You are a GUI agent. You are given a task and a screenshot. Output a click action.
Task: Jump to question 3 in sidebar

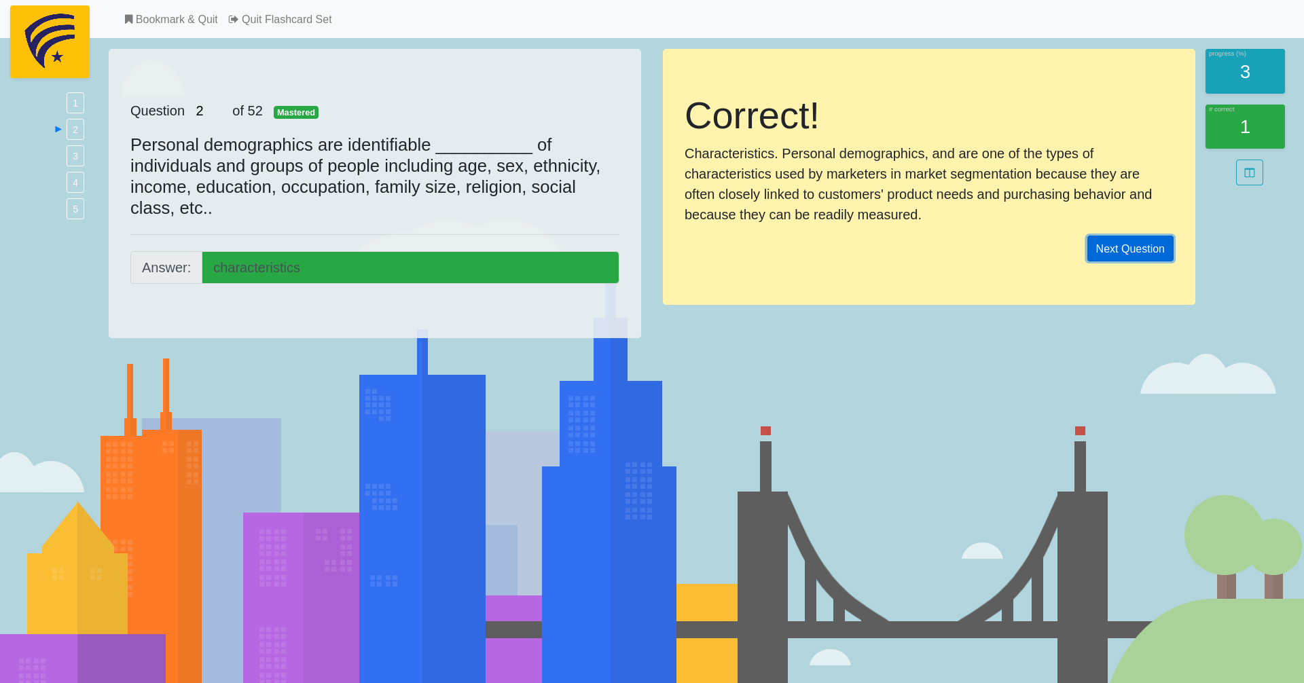point(75,156)
